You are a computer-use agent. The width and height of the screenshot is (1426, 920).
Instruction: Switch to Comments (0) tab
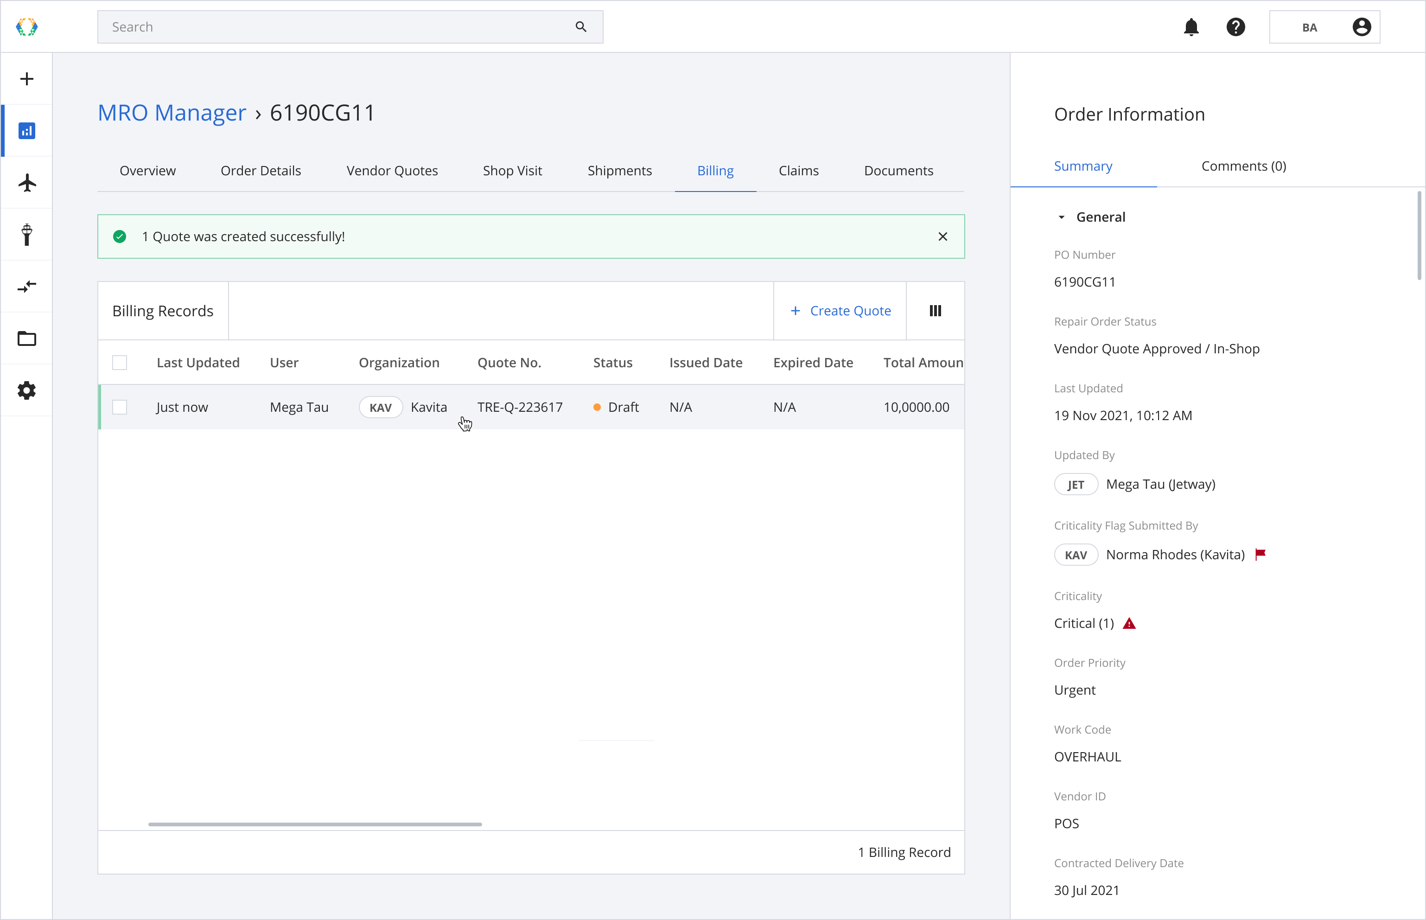[x=1243, y=166]
